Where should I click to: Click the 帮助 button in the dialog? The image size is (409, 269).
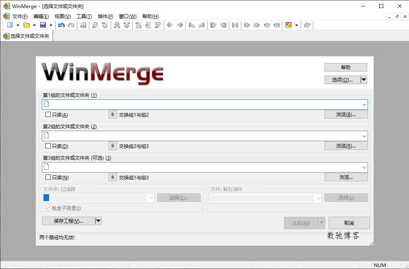click(x=345, y=67)
